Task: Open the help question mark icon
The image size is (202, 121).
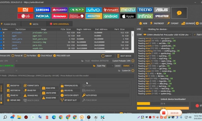Action: tap(179, 13)
